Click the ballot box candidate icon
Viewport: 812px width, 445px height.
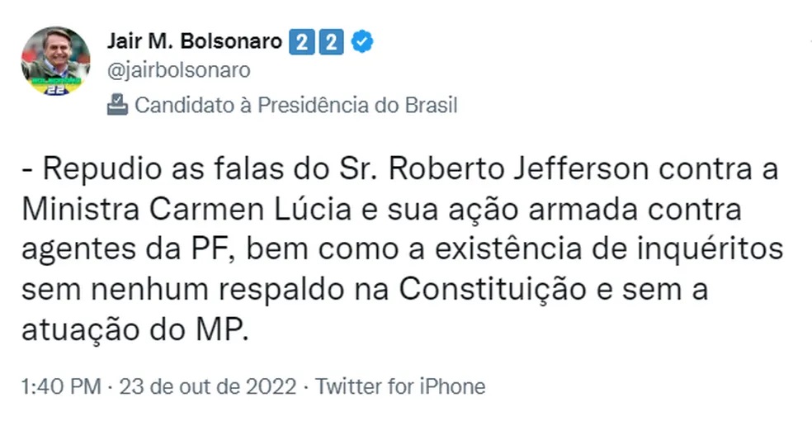118,105
